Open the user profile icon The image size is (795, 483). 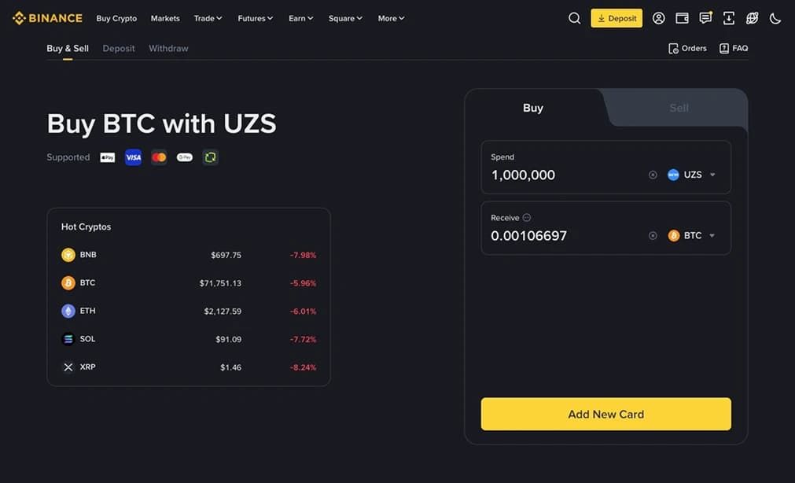[x=659, y=18]
